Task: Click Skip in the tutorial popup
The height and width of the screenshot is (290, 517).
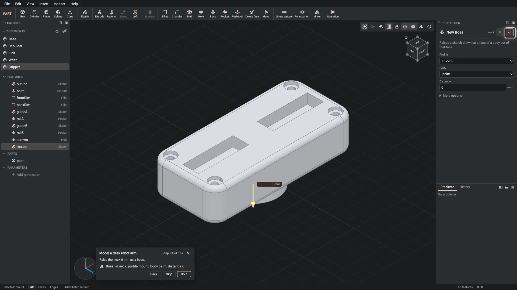Action: pyautogui.click(x=169, y=274)
